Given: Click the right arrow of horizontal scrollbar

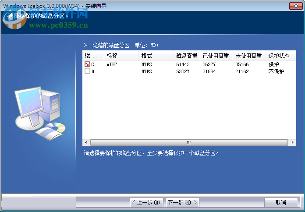Looking at the screenshot, I should pyautogui.click(x=293, y=142).
